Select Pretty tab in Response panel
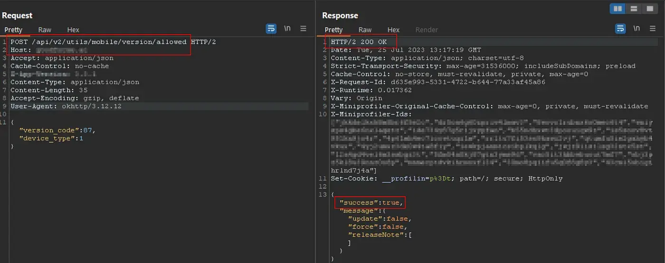The height and width of the screenshot is (263, 665). [333, 30]
